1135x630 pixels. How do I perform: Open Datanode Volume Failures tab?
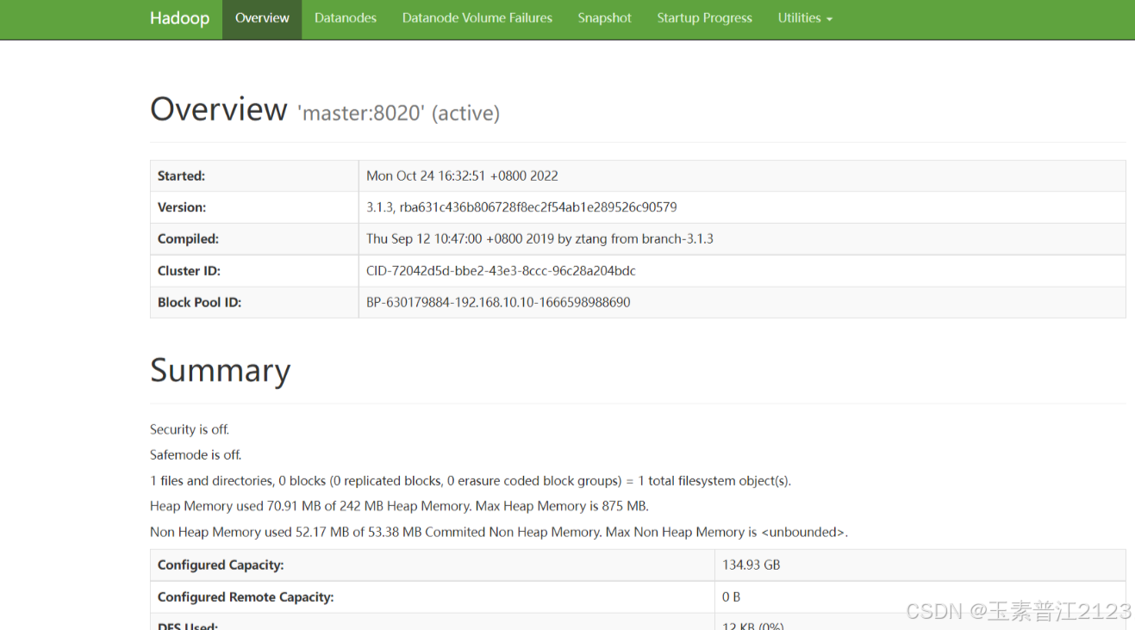pos(477,18)
